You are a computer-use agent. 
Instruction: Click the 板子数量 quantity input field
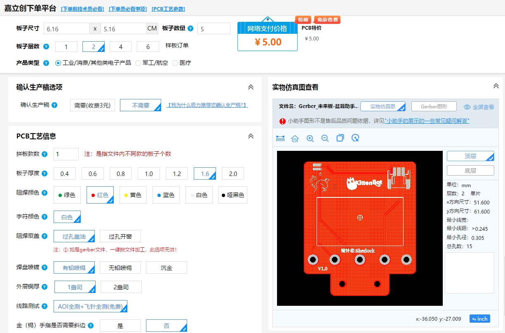coord(214,28)
